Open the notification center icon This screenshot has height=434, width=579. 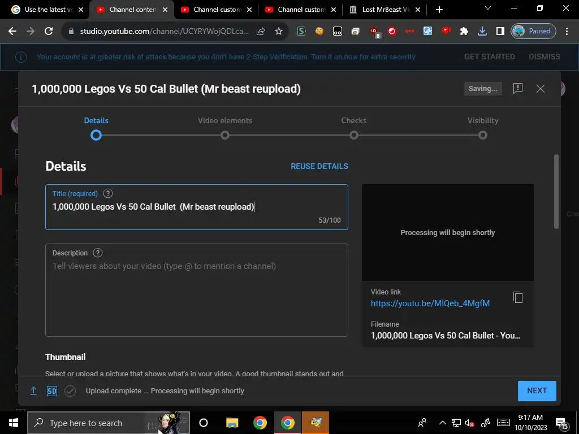[561, 423]
